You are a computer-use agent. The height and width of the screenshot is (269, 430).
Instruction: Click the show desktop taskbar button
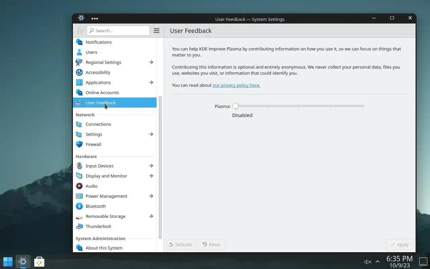coord(423,261)
